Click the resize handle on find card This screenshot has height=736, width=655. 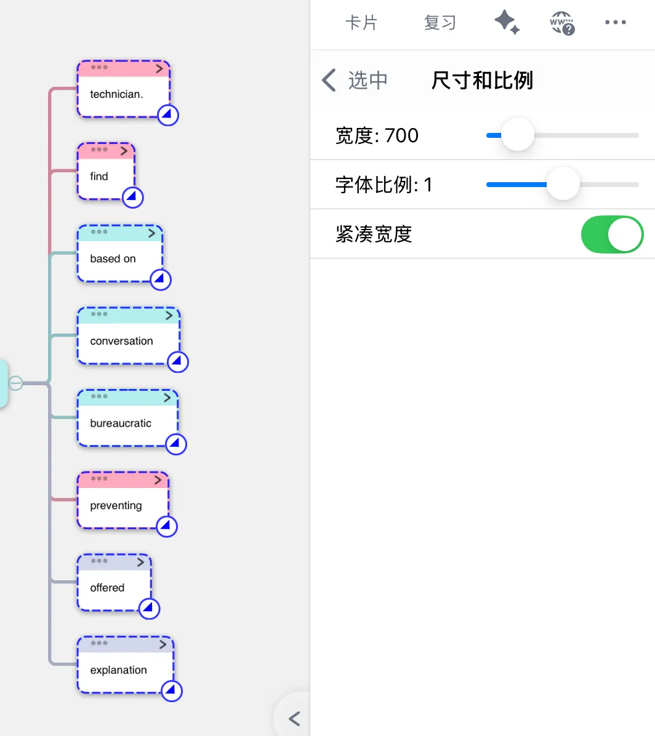coord(132,197)
